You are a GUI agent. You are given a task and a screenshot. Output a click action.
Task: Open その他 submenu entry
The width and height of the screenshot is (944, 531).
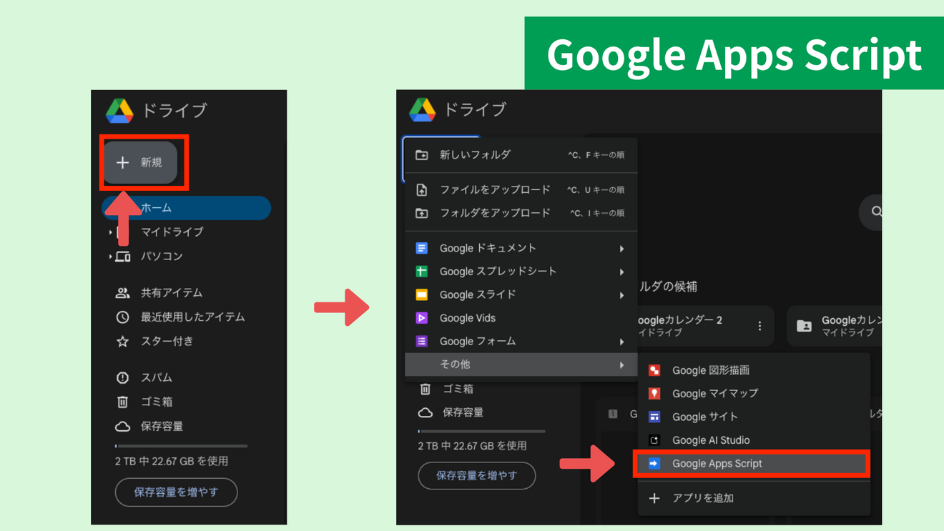tap(521, 364)
